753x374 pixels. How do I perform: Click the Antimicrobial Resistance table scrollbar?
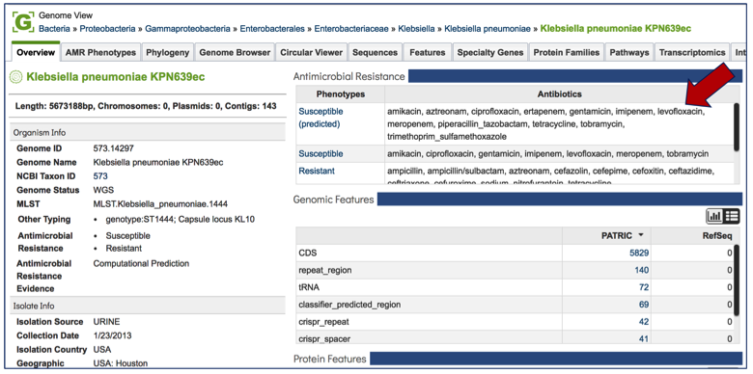[x=737, y=126]
